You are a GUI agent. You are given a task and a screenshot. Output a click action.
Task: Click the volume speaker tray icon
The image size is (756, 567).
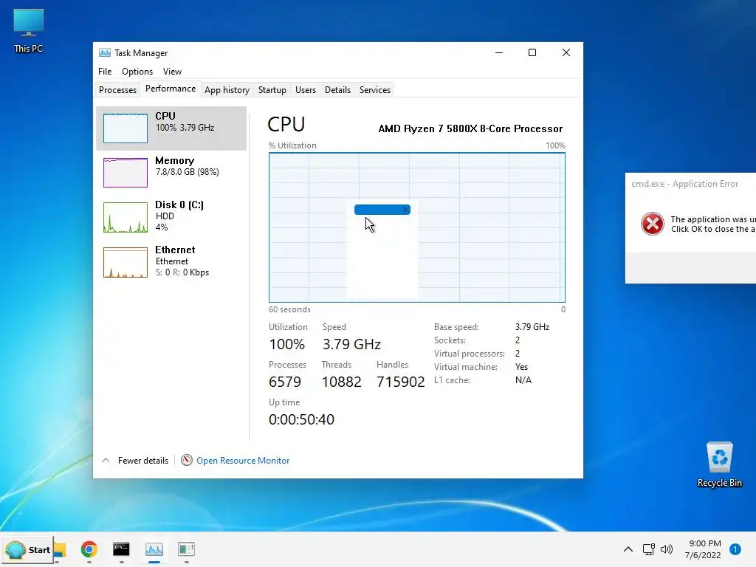coord(667,549)
